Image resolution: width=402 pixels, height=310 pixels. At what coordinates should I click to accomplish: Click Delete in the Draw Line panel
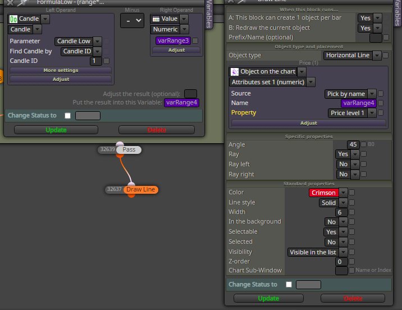tap(353, 298)
